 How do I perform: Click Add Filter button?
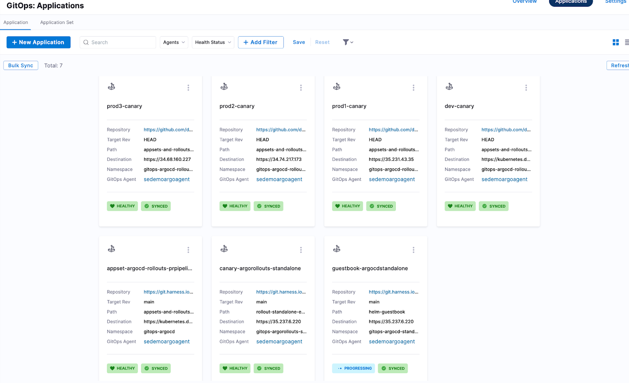pyautogui.click(x=261, y=42)
